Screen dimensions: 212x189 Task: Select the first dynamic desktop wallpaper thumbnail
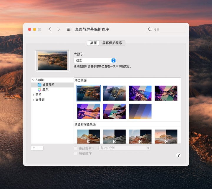[88, 93]
